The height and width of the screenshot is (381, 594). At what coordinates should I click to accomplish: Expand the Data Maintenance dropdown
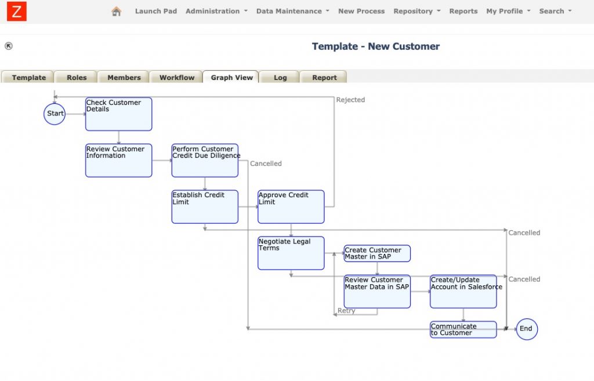pos(292,12)
